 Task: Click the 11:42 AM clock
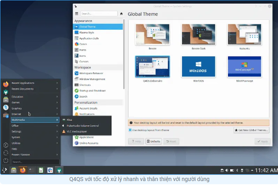pyautogui.click(x=266, y=170)
